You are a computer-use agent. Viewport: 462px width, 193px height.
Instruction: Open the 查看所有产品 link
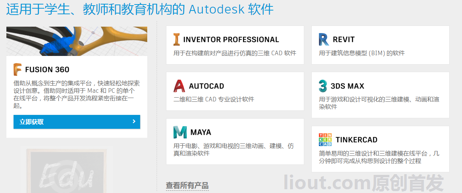187,185
